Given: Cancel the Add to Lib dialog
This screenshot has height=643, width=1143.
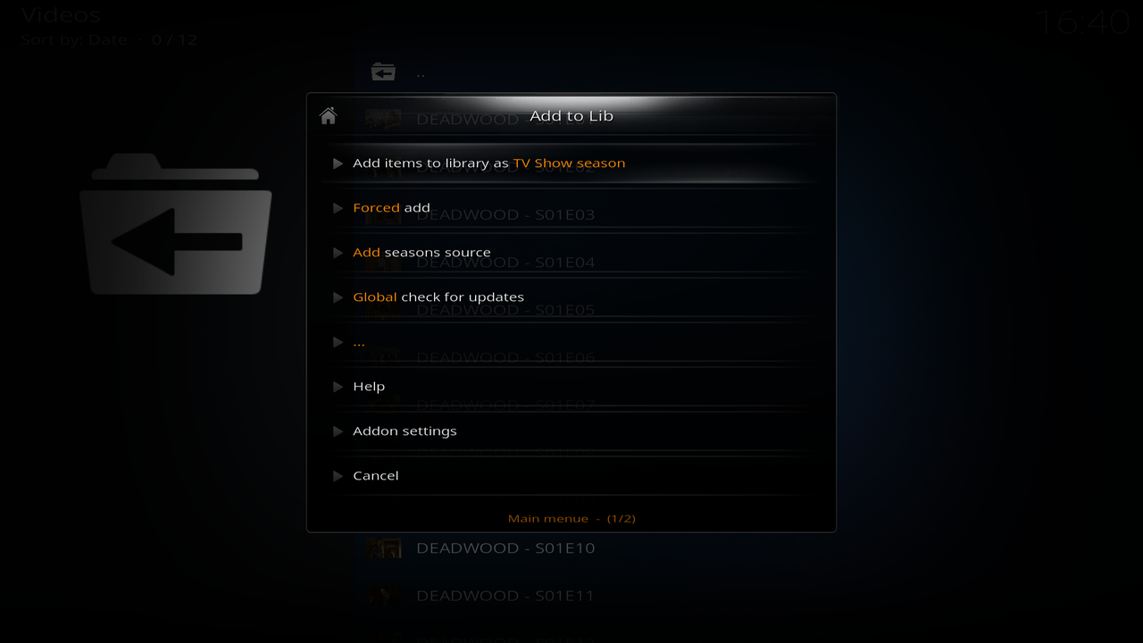Looking at the screenshot, I should pyautogui.click(x=571, y=476).
